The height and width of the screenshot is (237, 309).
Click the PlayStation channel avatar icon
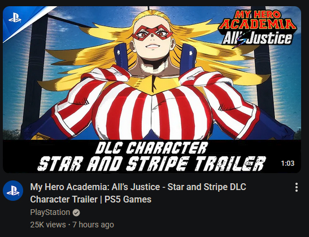click(13, 191)
